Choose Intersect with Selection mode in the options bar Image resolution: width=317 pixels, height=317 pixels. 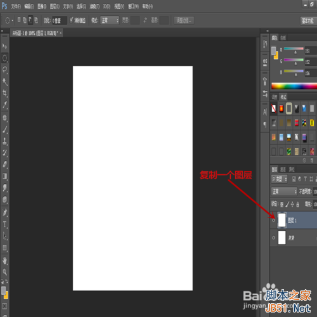(x=36, y=20)
